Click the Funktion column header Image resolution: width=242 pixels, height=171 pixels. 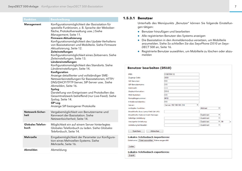(30, 19)
